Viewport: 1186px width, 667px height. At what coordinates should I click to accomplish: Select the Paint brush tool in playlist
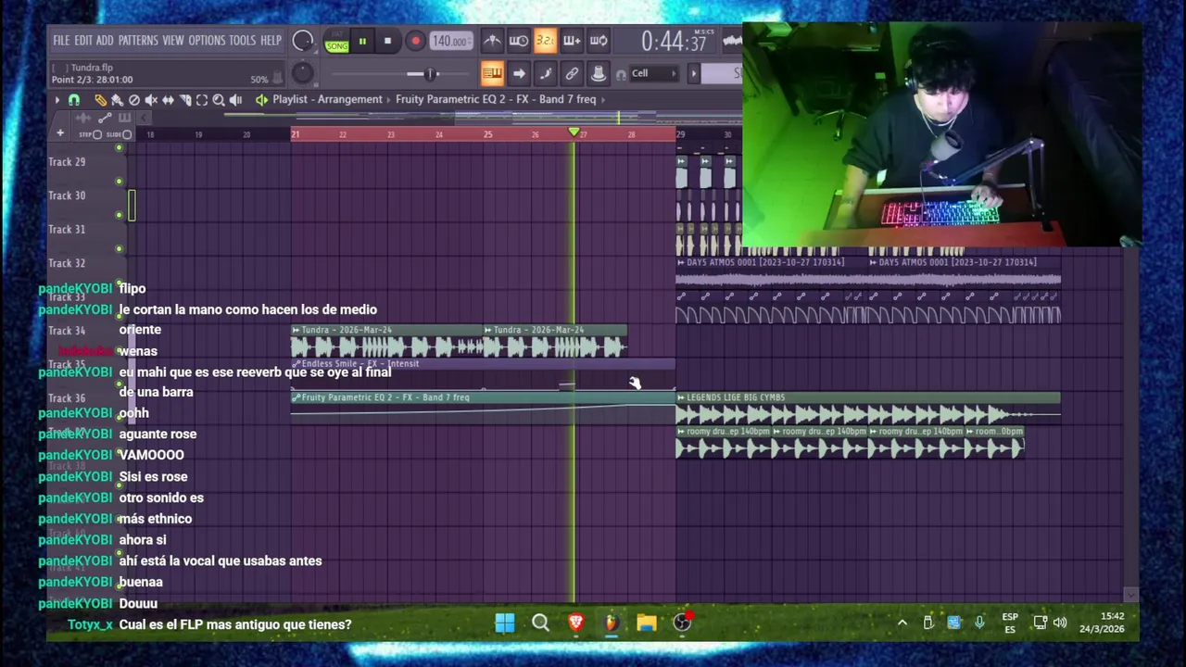click(x=118, y=100)
